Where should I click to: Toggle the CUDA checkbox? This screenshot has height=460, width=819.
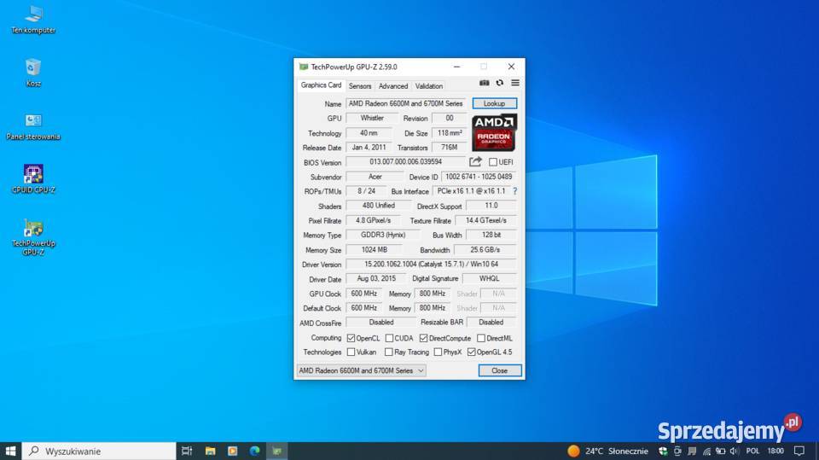click(389, 338)
